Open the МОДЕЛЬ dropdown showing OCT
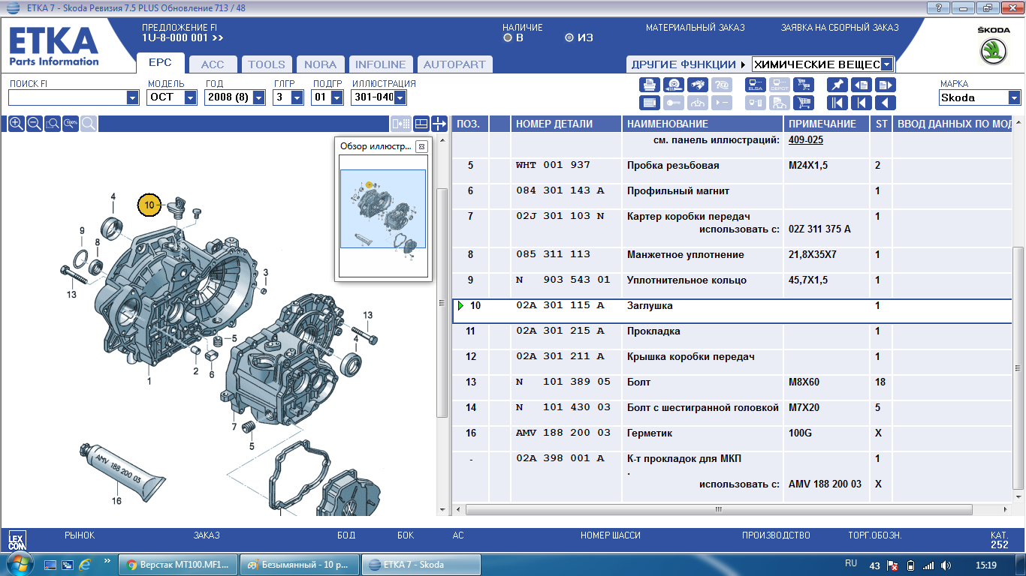The height and width of the screenshot is (576, 1026). [x=190, y=97]
